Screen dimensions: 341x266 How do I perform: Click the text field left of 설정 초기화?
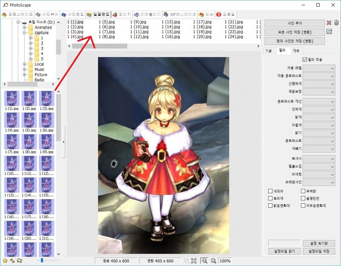pos(284,243)
